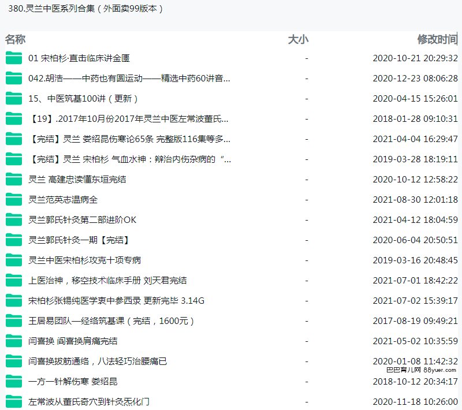Click folder icon for 娄绍昆伤寒论65条 row
Image resolution: width=462 pixels, height=410 pixels.
tap(14, 139)
